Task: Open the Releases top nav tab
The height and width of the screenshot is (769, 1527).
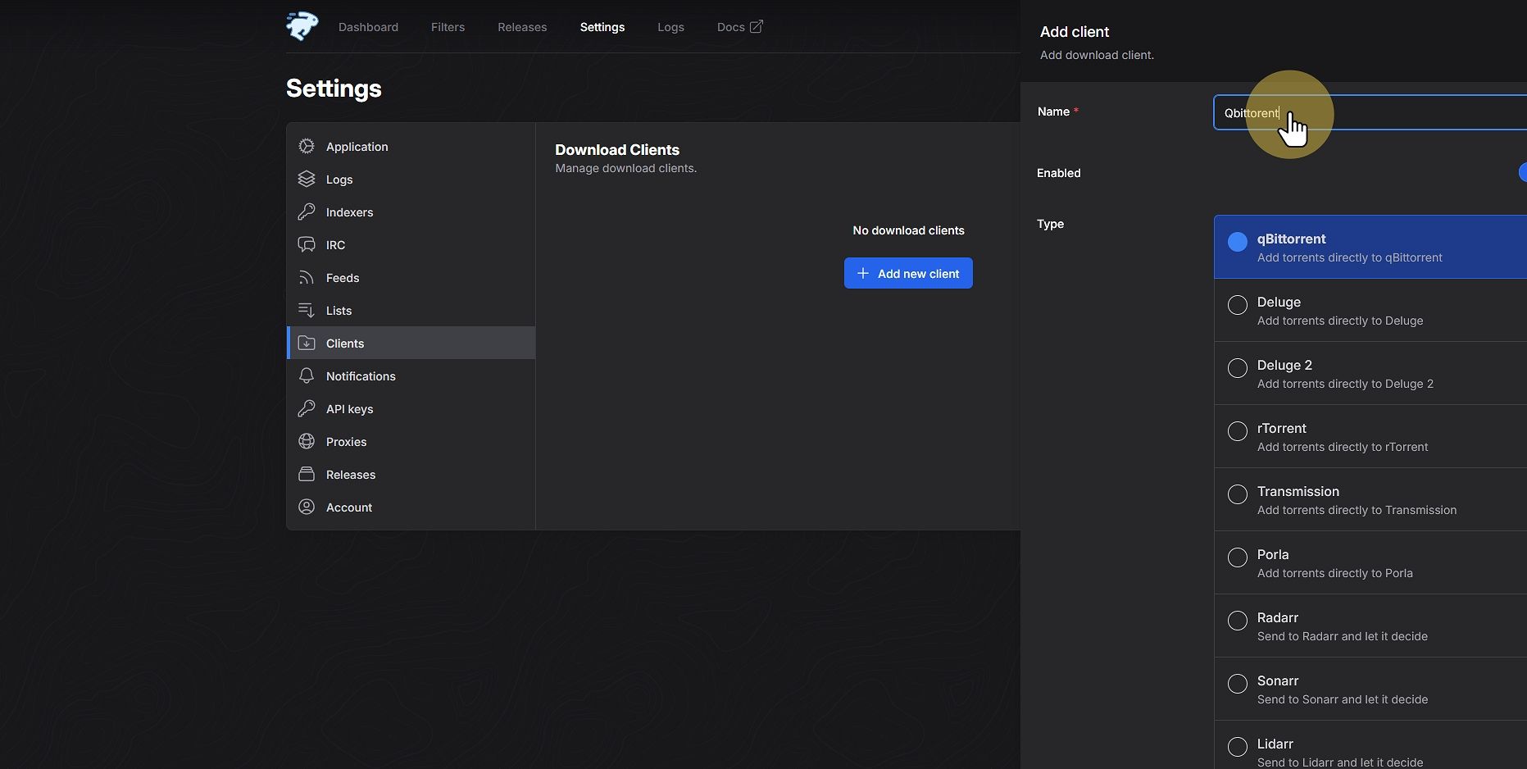Action: 522,27
